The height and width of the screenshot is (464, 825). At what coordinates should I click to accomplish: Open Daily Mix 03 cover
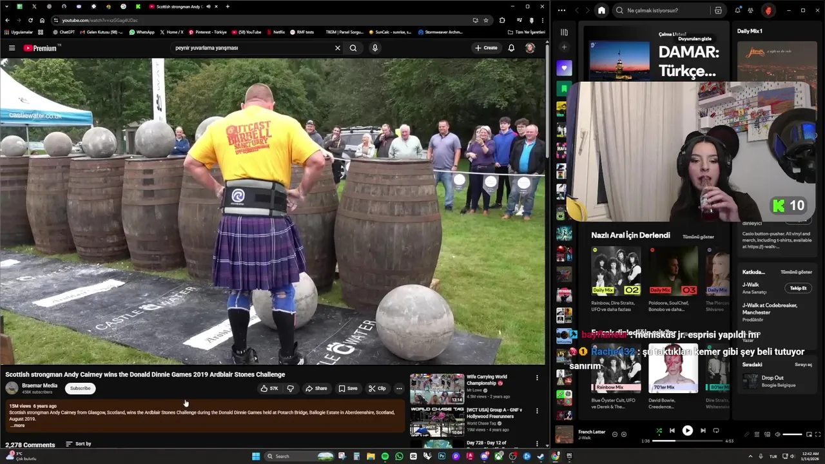point(673,271)
